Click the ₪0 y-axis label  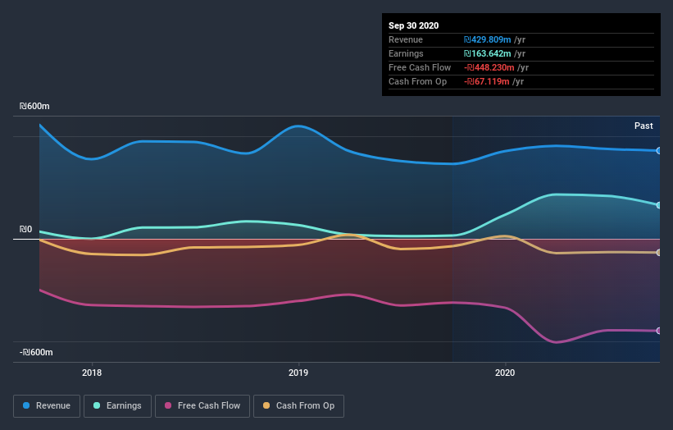25,230
